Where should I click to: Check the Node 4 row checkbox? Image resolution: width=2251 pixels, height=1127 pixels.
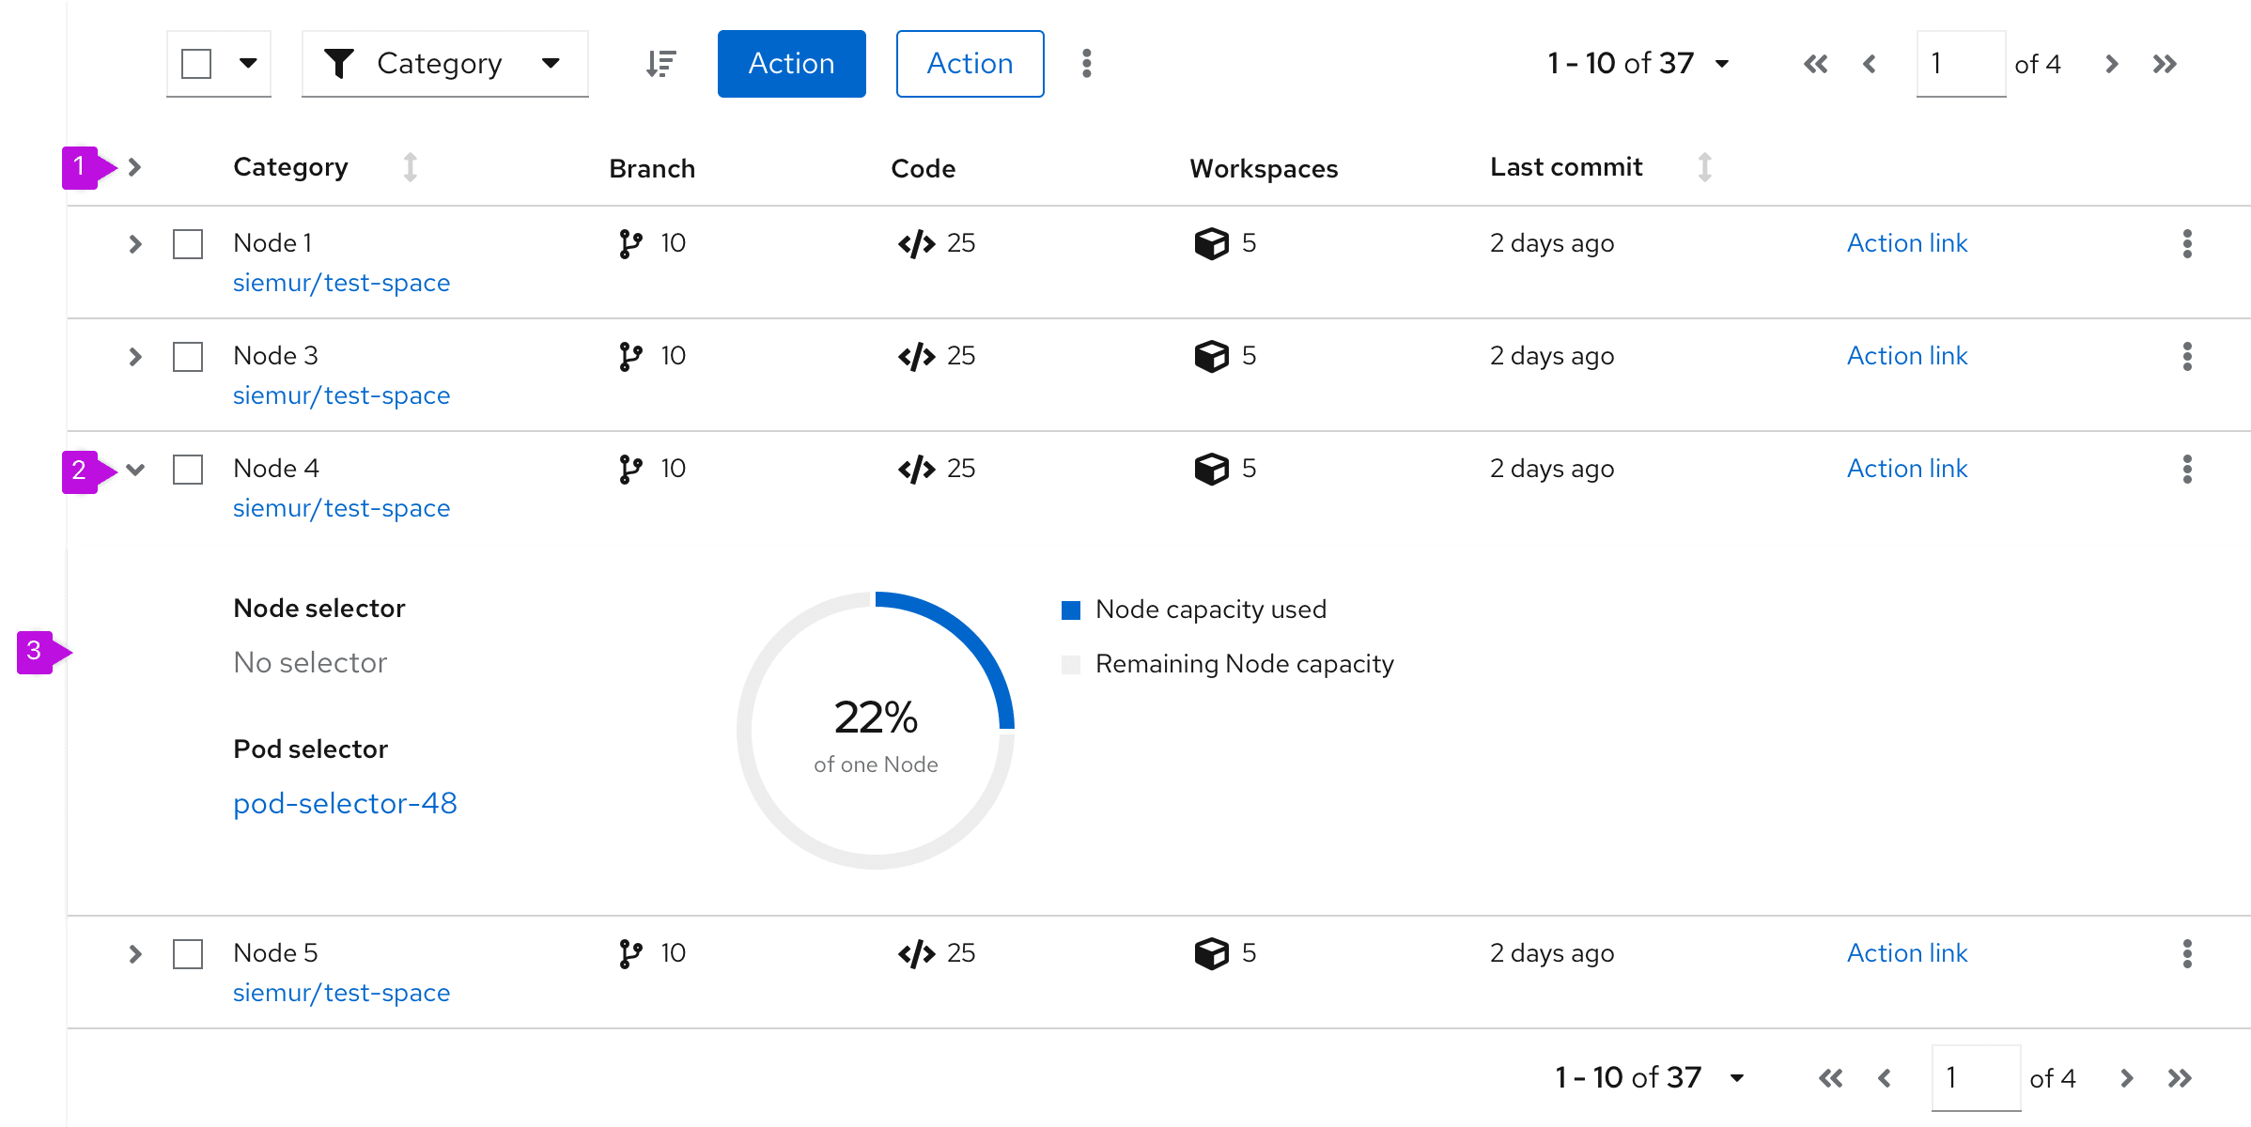[x=188, y=470]
